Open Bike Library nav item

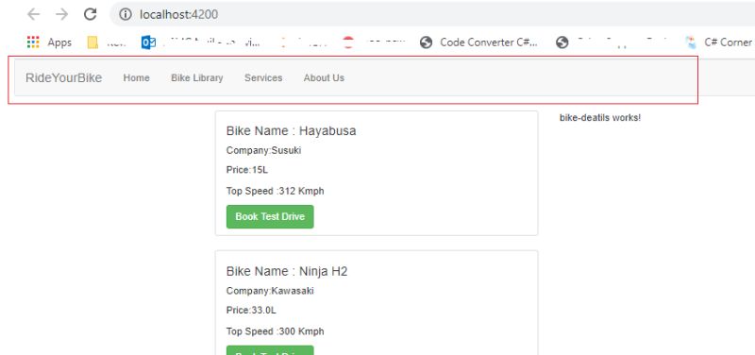pos(197,77)
